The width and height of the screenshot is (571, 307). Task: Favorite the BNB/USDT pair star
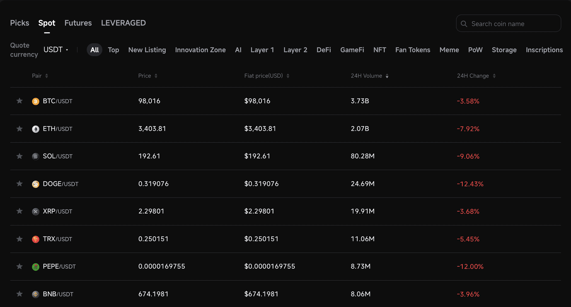click(19, 294)
